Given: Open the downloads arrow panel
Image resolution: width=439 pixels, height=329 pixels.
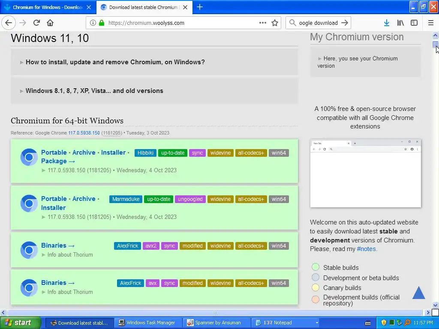Looking at the screenshot, I should (387, 23).
